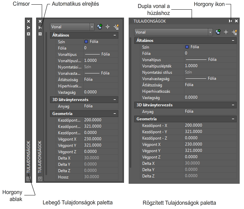This screenshot has height=209, width=244.
Task: Open Vonal object type dropdown in floating palette
Action: (92, 27)
